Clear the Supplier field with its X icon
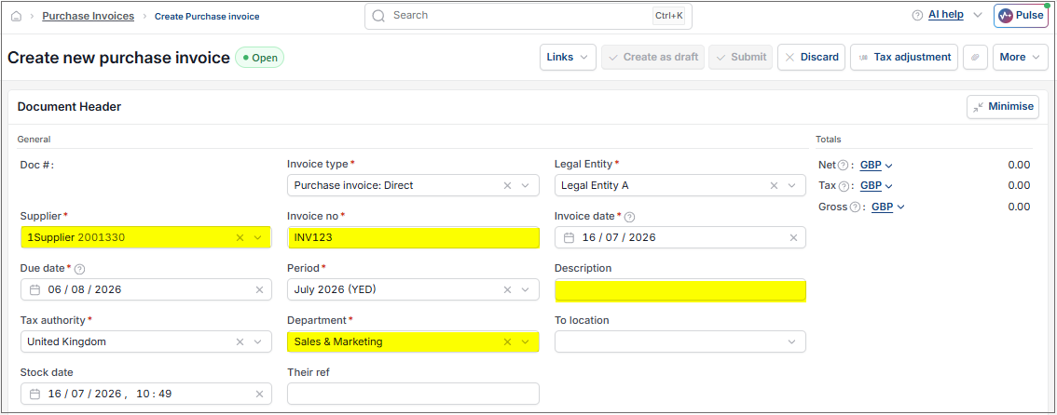Screen dimensions: 1057x415 point(240,237)
